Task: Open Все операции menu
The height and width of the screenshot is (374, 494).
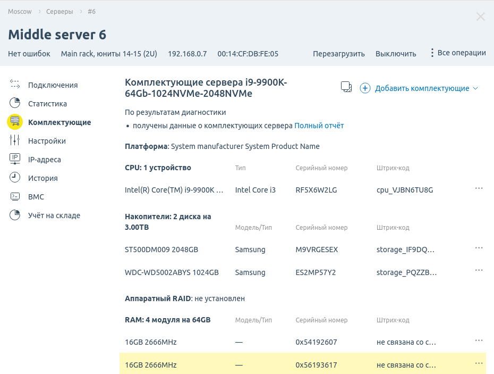Action: point(457,53)
